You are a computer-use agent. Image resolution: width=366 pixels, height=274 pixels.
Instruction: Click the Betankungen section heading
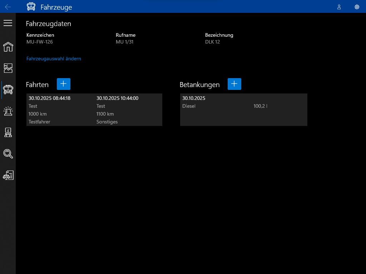[199, 85]
